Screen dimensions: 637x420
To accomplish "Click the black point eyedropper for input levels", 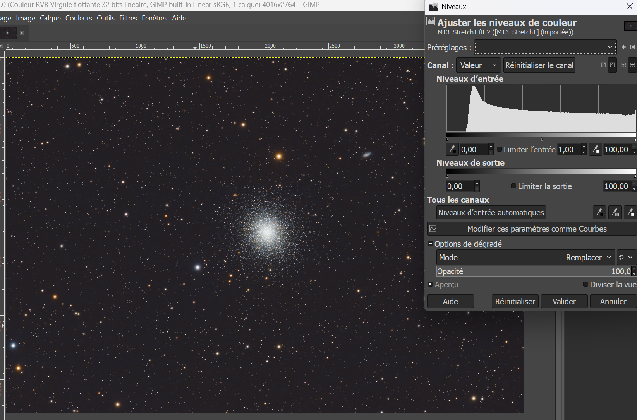I will click(452, 150).
